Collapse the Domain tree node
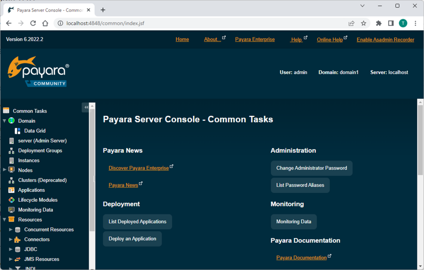Screen dimensions: 424x270 tap(4, 121)
